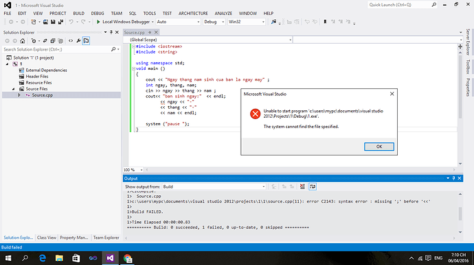Click Save All icon in main toolbar
The image size is (474, 265).
point(60,22)
